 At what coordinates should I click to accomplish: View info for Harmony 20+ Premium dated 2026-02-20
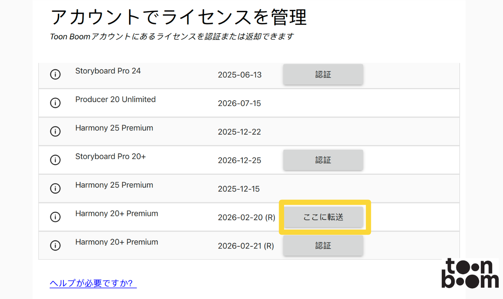(55, 217)
